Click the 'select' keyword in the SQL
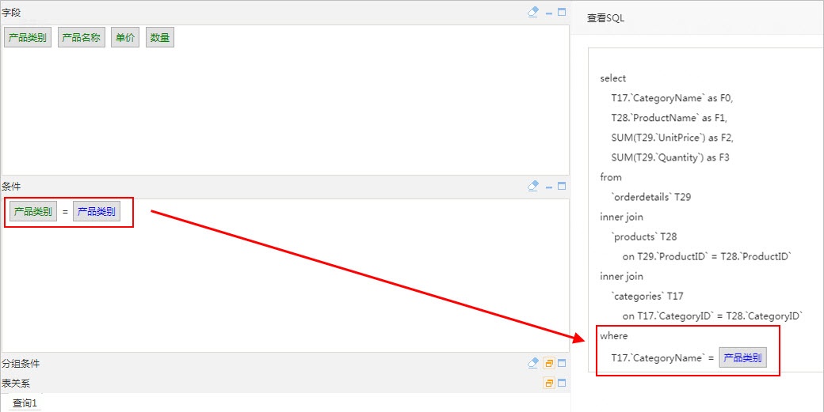Image resolution: width=824 pixels, height=412 pixels. coord(612,78)
